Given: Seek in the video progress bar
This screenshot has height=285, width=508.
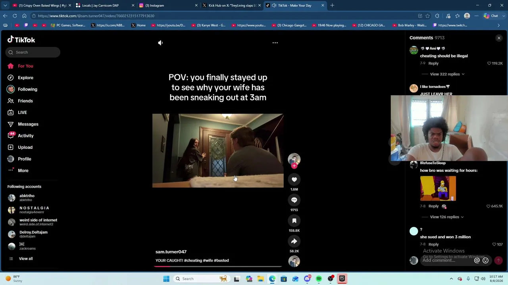Looking at the screenshot, I should coord(218,266).
